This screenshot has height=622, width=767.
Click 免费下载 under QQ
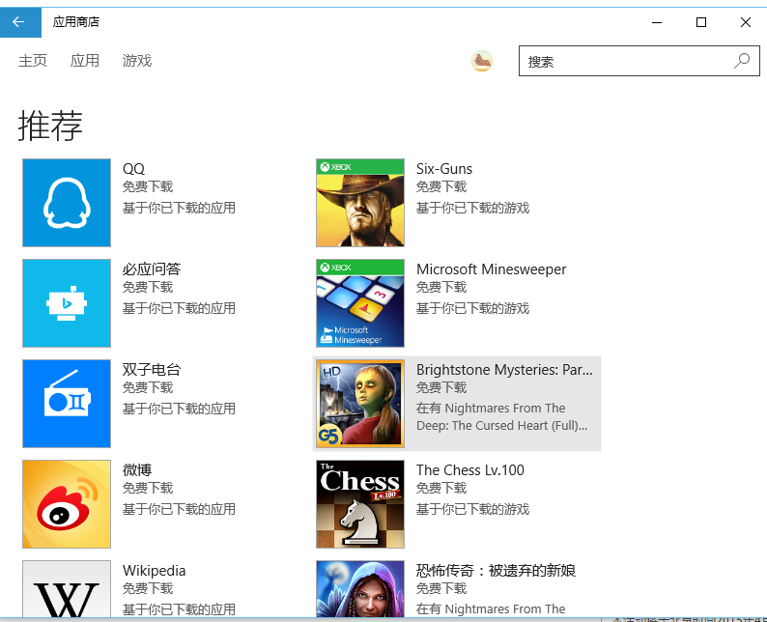click(148, 186)
